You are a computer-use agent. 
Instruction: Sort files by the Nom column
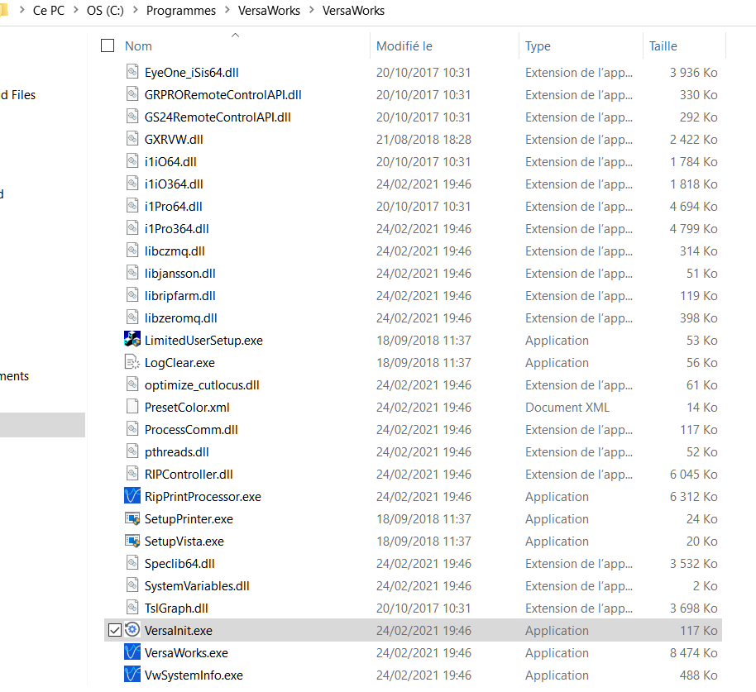click(138, 45)
